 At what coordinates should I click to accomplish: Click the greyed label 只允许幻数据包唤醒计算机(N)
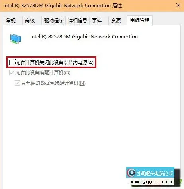(x=53, y=83)
